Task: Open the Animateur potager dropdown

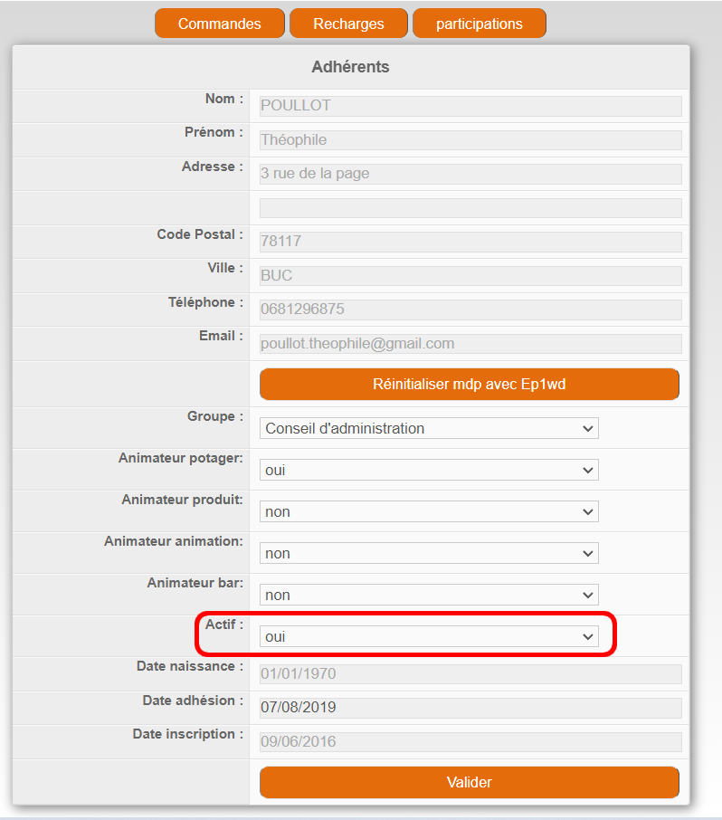Action: [x=429, y=470]
